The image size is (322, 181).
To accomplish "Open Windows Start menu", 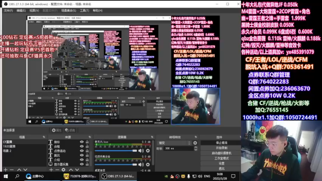I will pyautogui.click(x=6, y=176).
